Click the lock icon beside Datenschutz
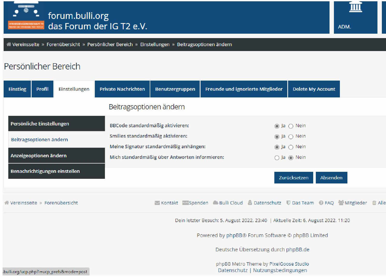Screen dimensions: 386x277 250,203
